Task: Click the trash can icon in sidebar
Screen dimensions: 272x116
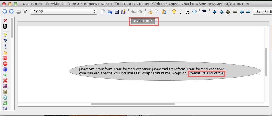Action: (x=5, y=26)
